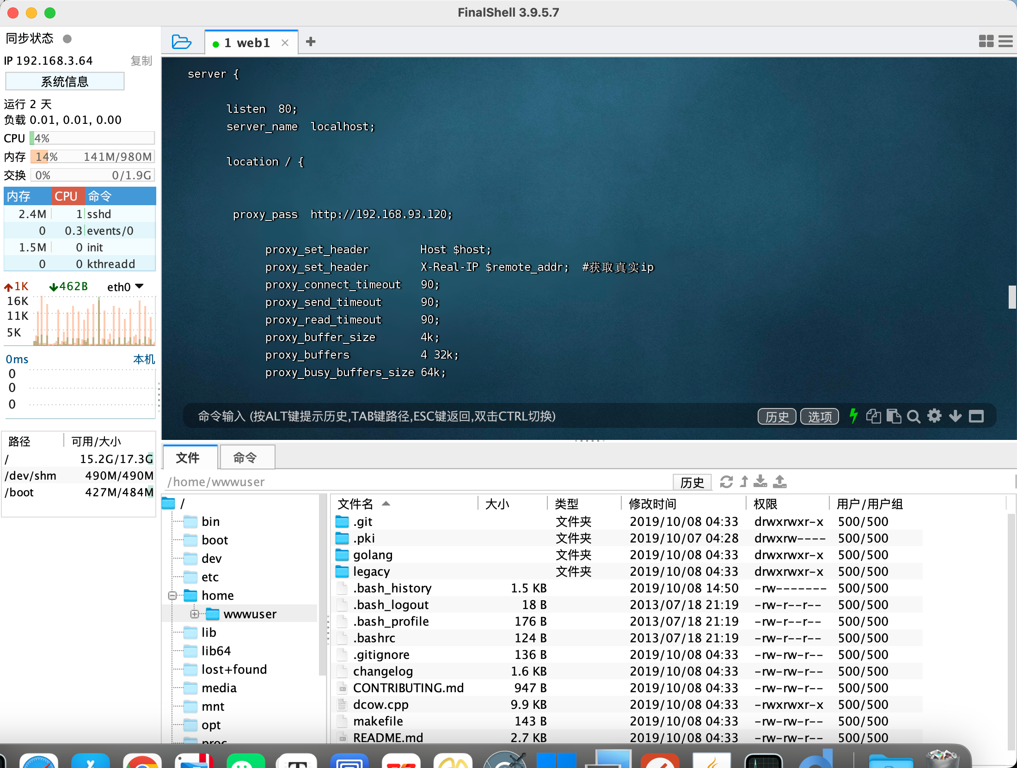Open terminal 选项 options button

click(820, 416)
